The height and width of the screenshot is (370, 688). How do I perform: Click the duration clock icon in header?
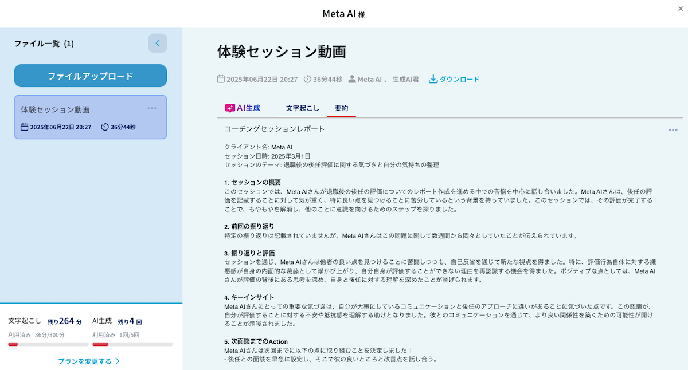[307, 79]
